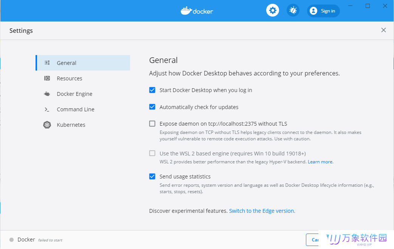Click the Docker Engine icon in sidebar

coord(47,94)
